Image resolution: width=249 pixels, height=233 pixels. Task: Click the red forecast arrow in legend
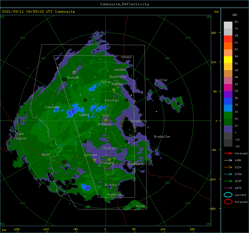pyautogui.click(x=228, y=153)
